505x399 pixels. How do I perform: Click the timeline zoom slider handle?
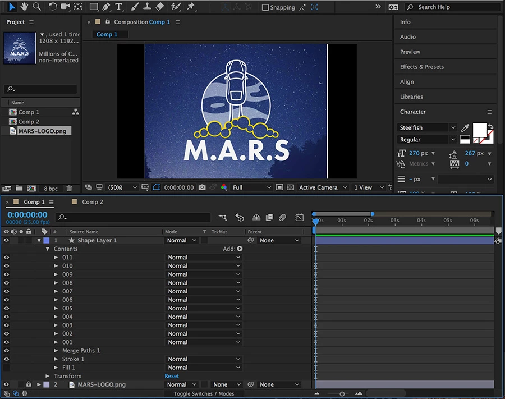tap(342, 393)
